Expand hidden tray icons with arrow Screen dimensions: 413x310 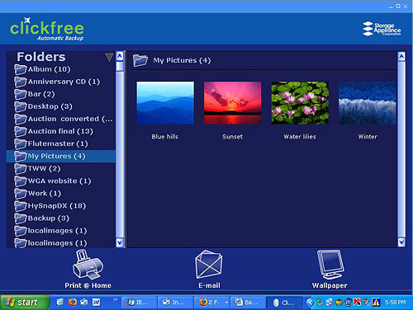point(310,303)
